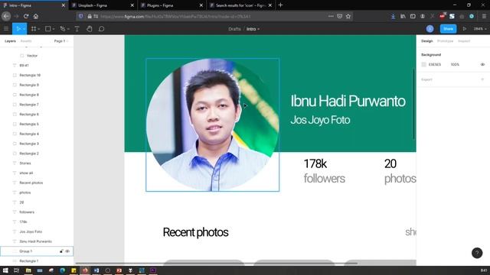
Task: Click the canvas horizontal scrollbar
Action: [216, 264]
